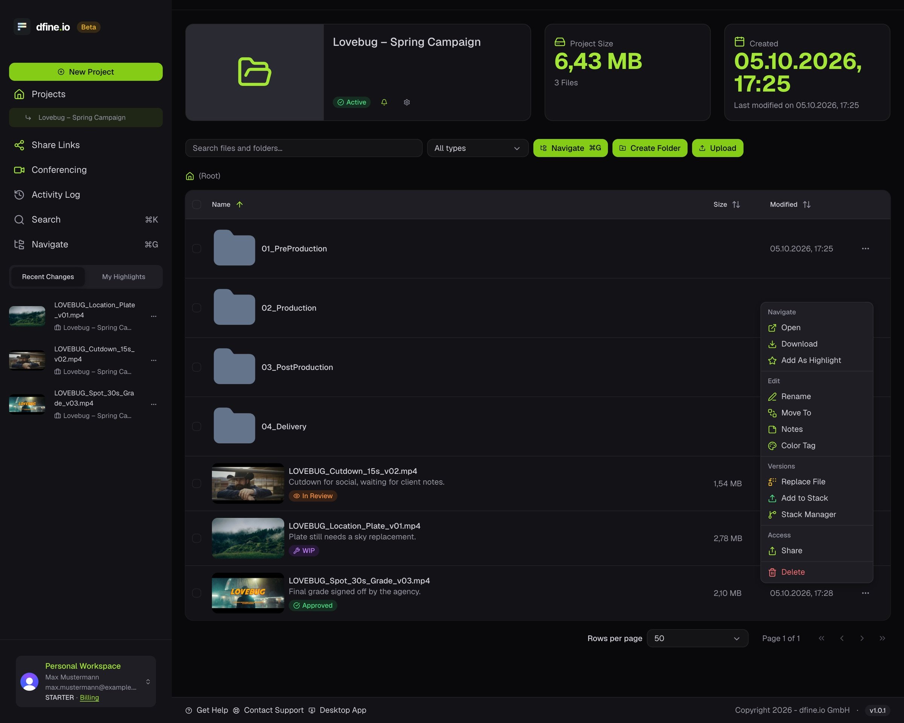Screen dimensions: 904x723
Task: Select Lovebug – Spring Campaign in sidebar
Action: tap(86, 117)
